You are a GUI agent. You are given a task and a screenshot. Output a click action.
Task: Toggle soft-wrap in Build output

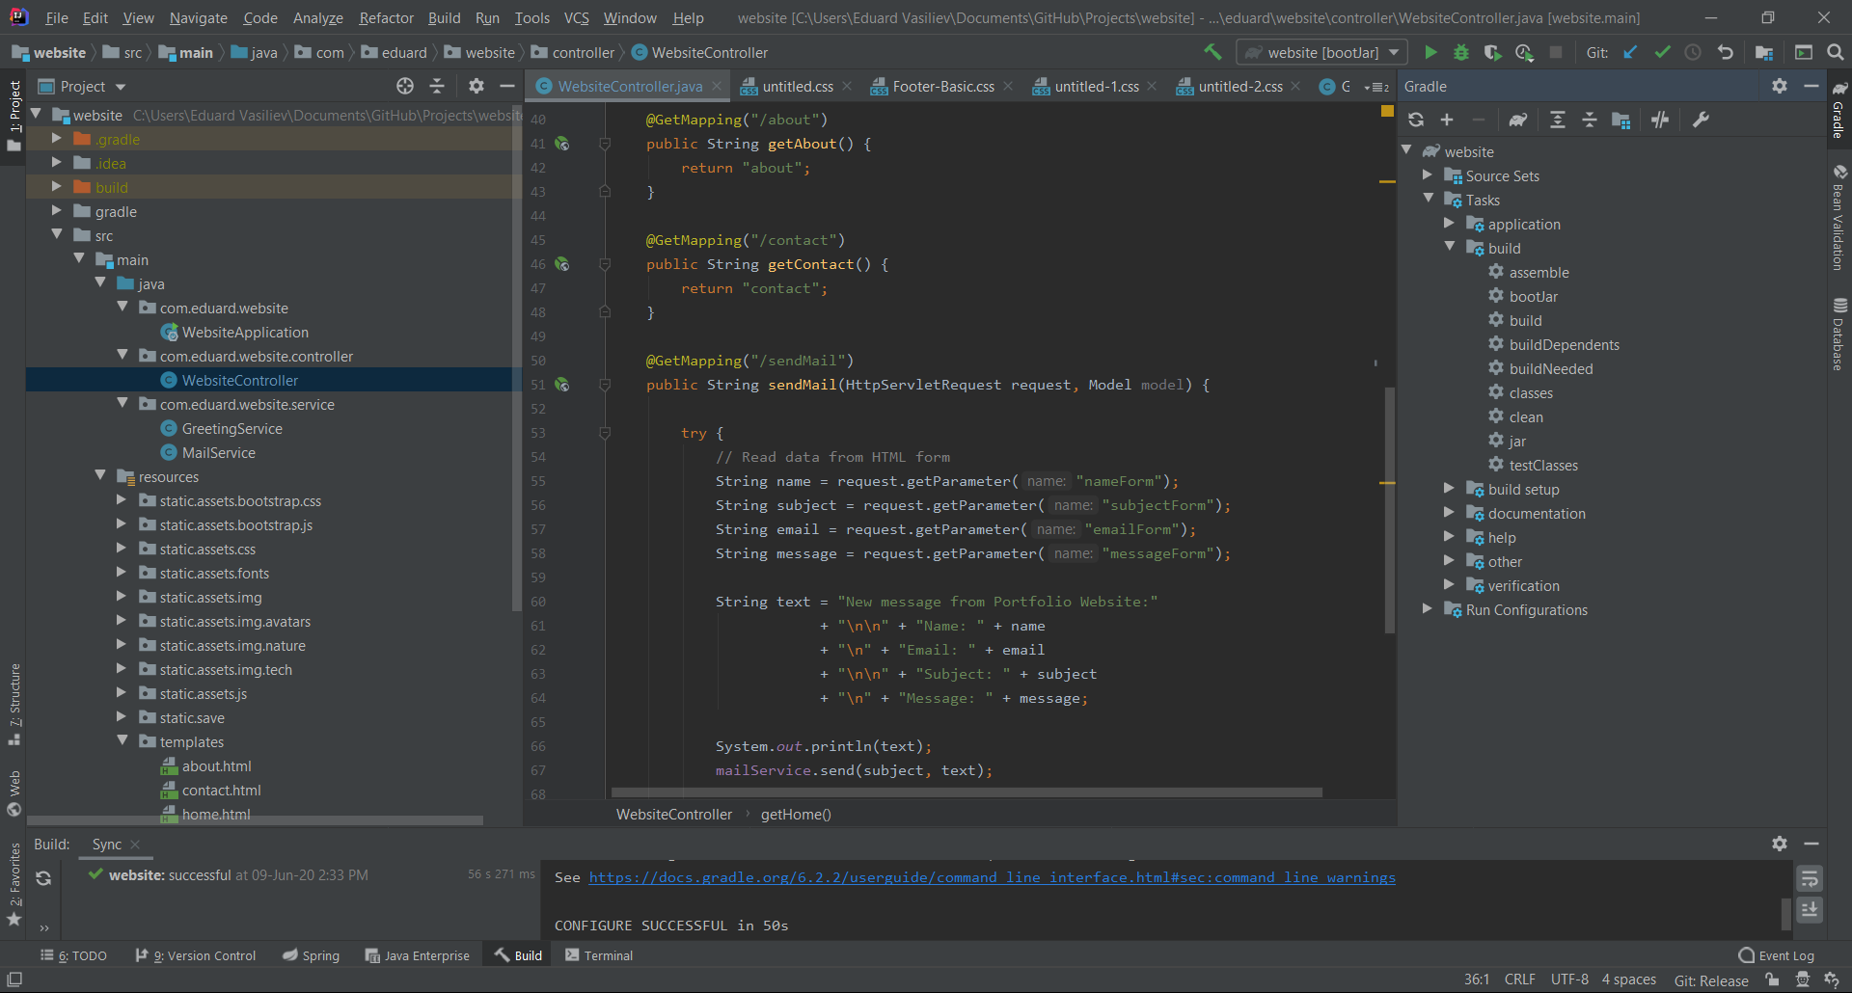coord(1810,878)
